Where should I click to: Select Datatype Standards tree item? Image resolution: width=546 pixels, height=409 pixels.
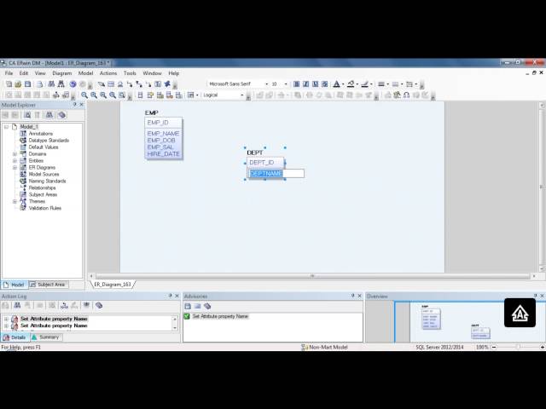click(49, 140)
